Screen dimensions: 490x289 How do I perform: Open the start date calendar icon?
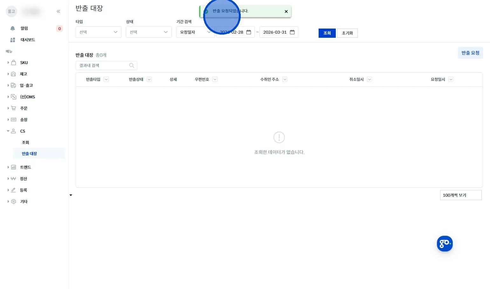coord(249,32)
